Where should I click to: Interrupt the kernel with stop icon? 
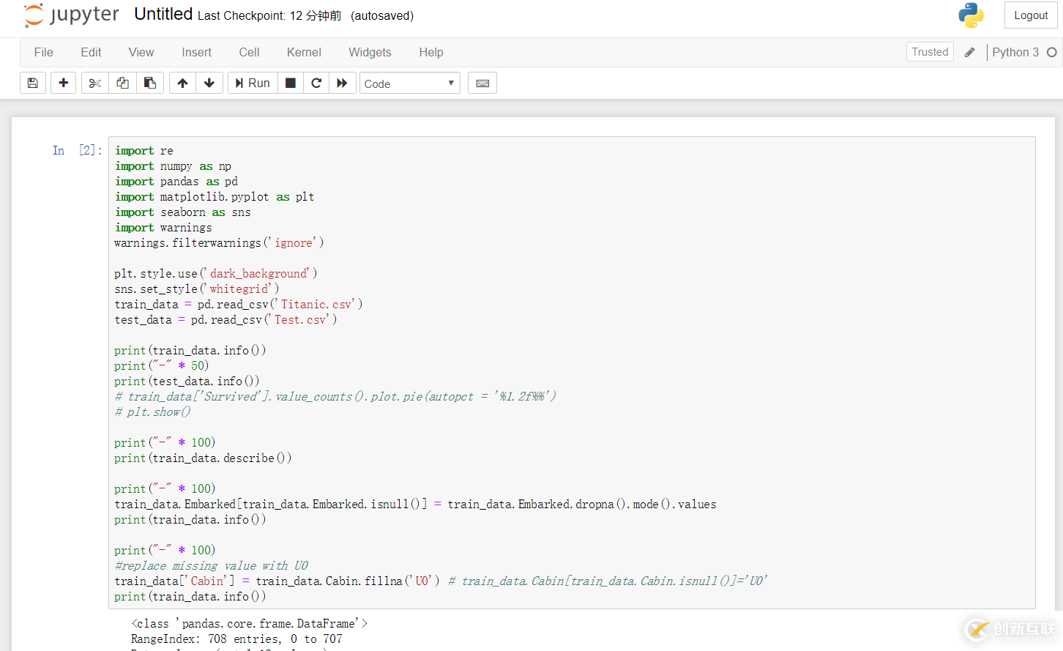[291, 83]
